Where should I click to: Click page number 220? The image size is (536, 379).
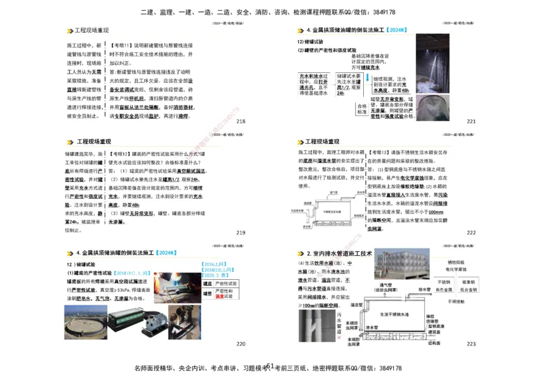(x=241, y=344)
